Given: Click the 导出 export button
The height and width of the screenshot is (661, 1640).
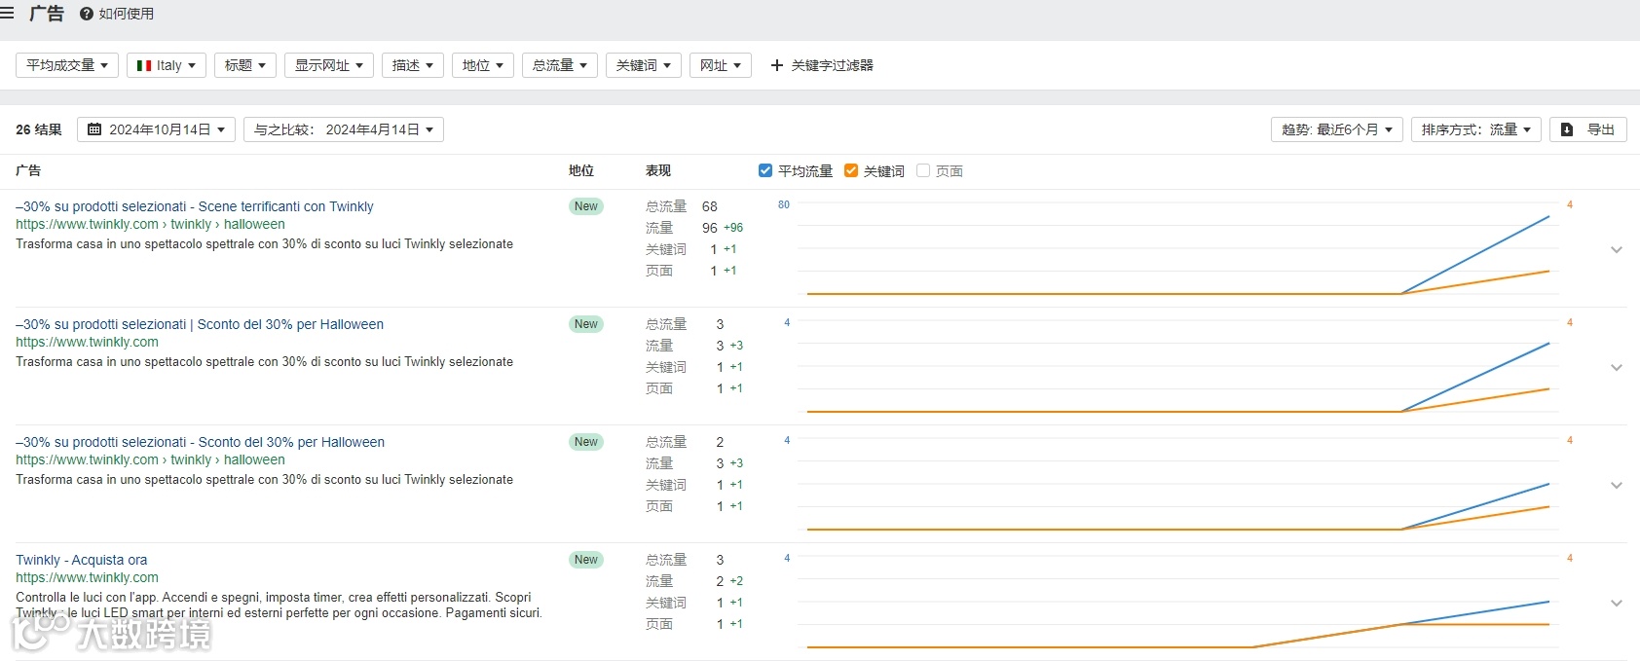Looking at the screenshot, I should click(x=1588, y=129).
